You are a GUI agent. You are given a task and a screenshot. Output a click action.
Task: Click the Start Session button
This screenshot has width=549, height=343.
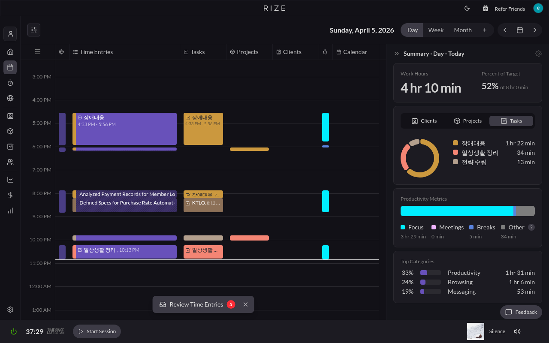[x=97, y=331]
